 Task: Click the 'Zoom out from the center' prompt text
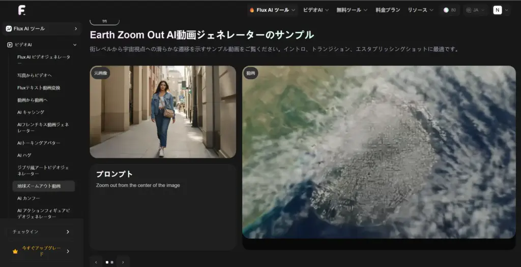pos(138,185)
